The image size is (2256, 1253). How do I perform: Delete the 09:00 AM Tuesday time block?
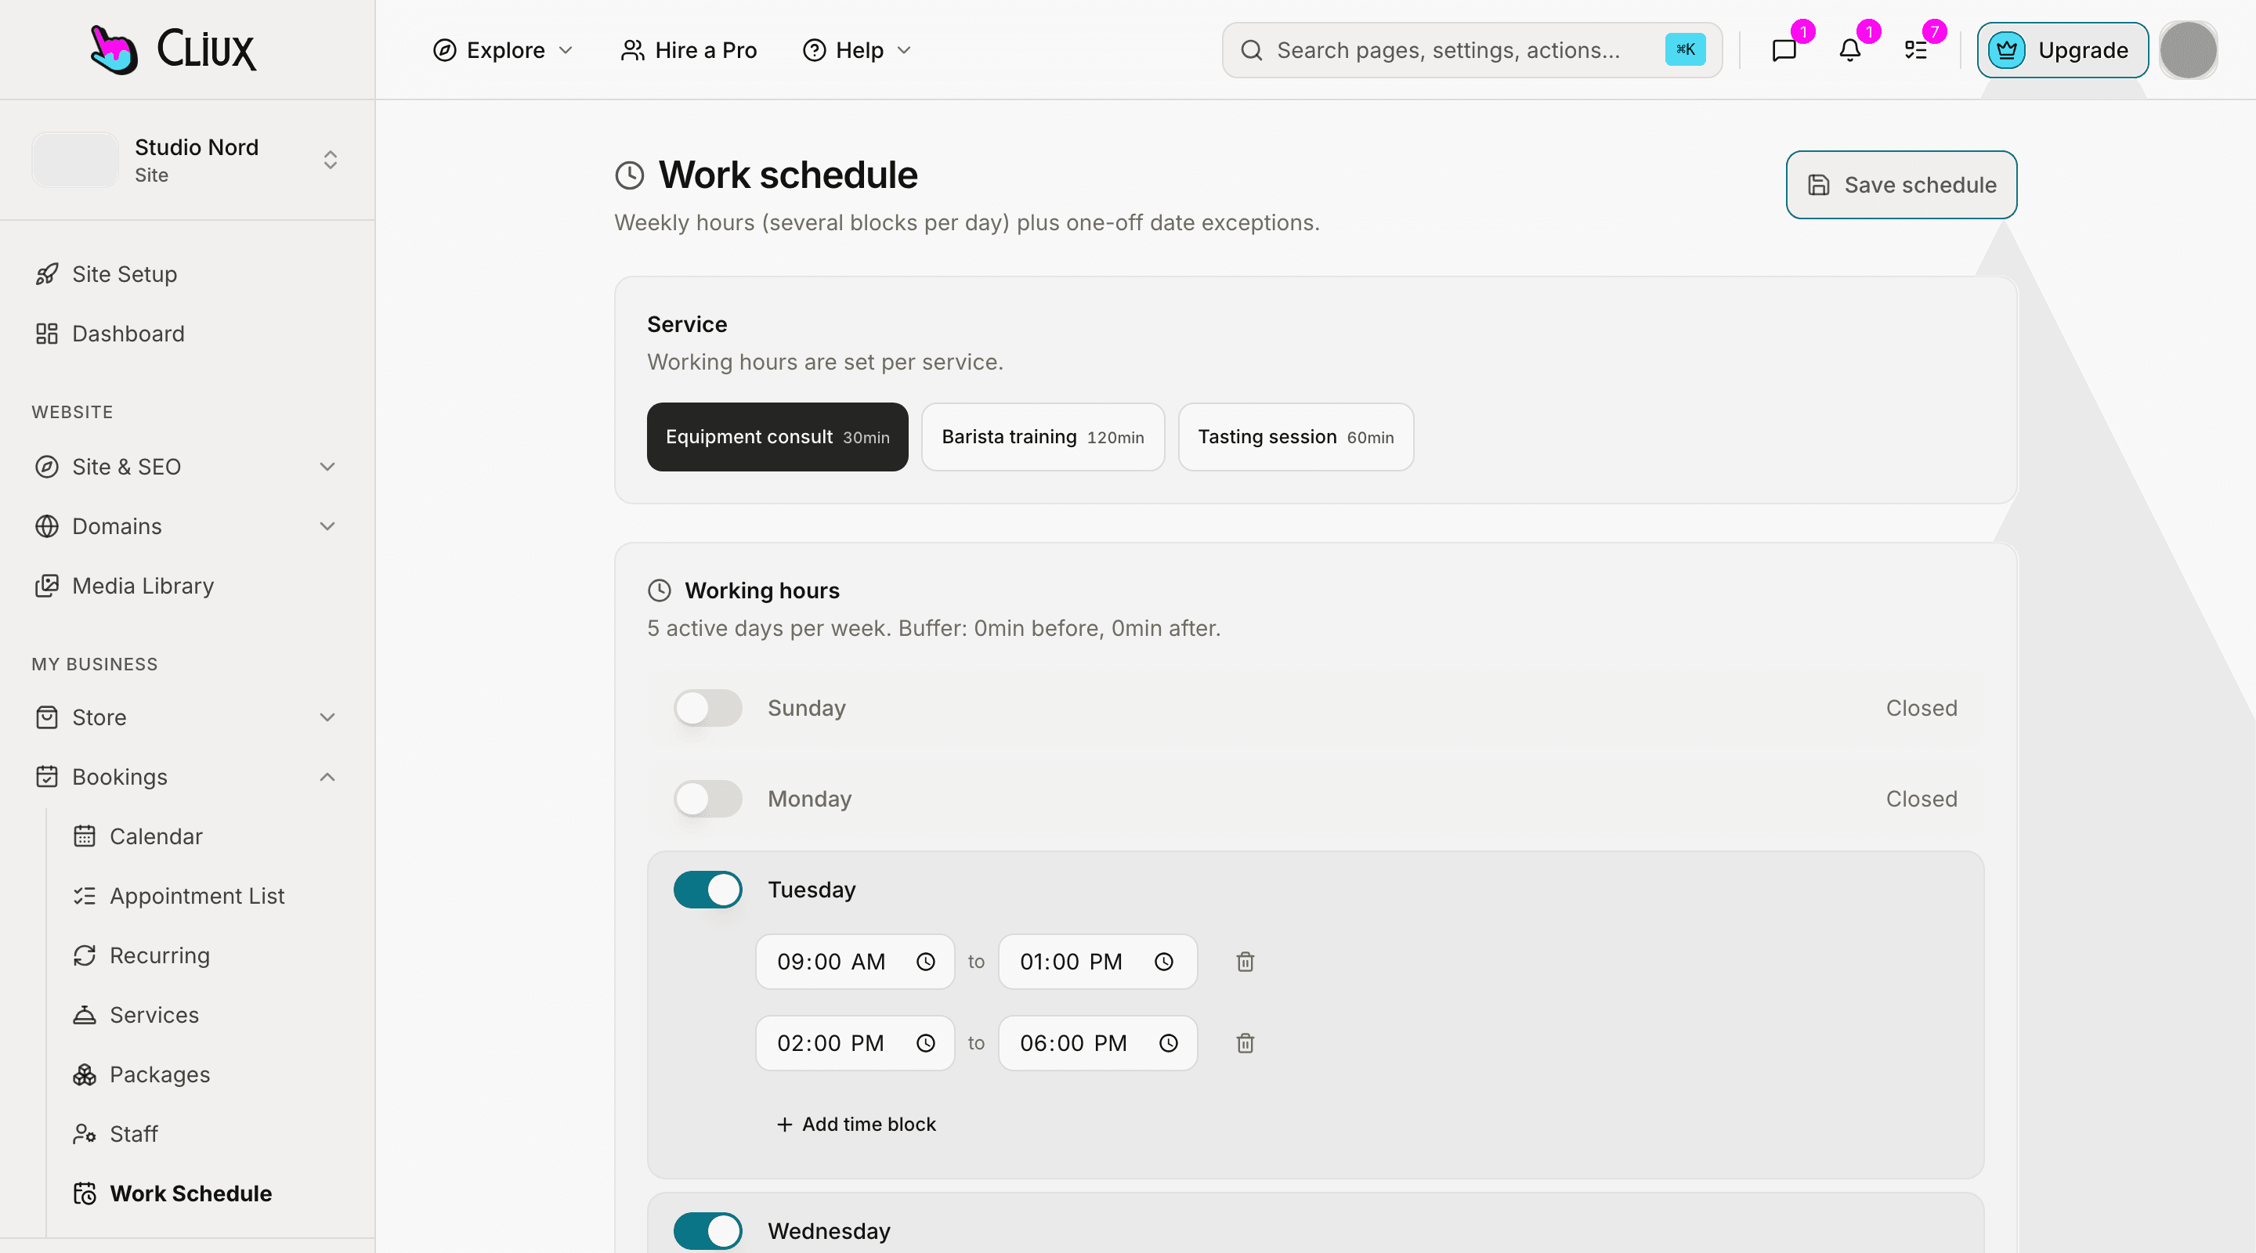click(x=1245, y=962)
